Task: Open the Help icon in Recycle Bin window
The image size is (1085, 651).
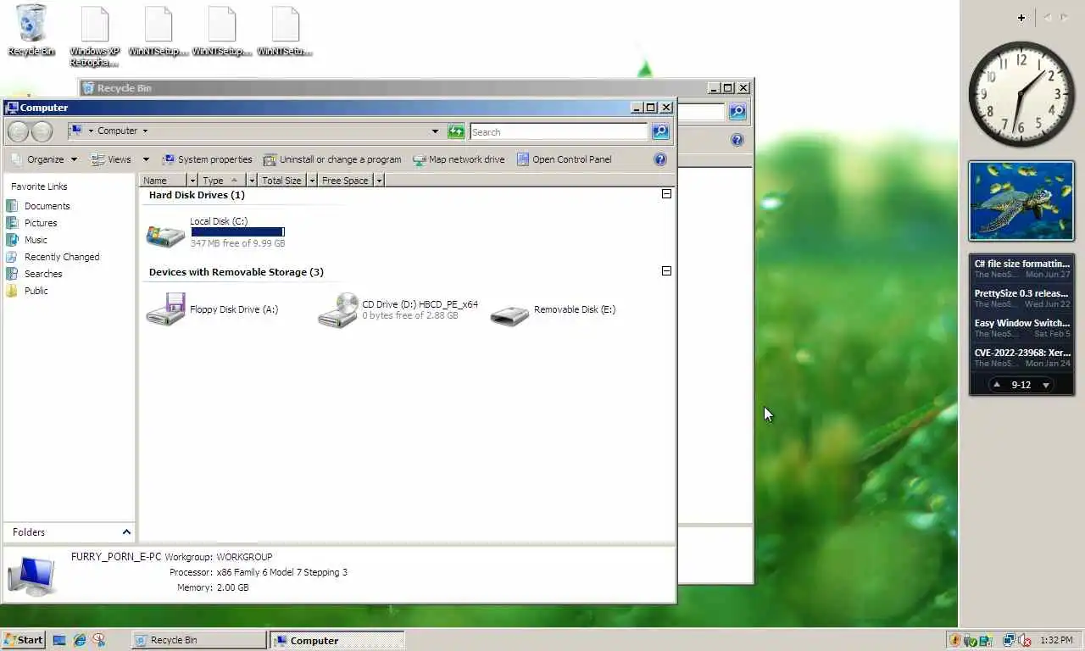Action: (737, 140)
